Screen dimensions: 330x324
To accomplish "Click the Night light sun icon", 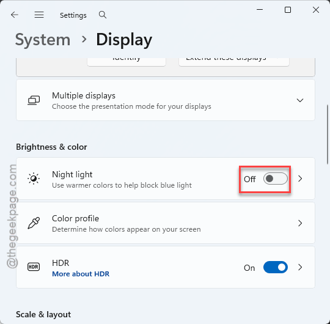I will click(x=34, y=179).
